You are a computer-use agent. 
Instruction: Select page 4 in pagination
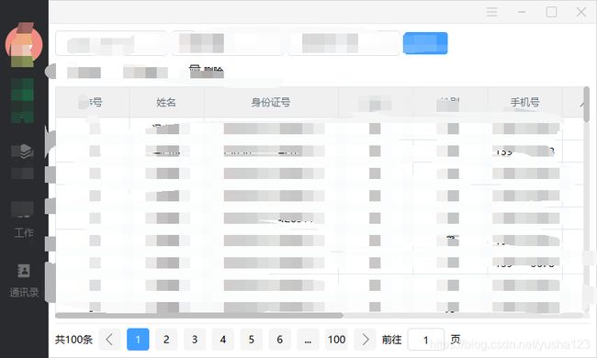[x=223, y=340]
